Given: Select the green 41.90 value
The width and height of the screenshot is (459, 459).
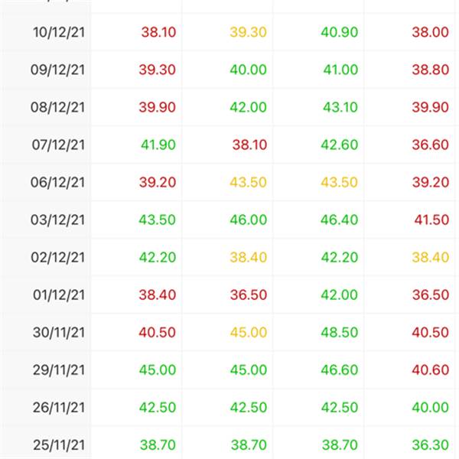Looking at the screenshot, I should click(x=158, y=145).
